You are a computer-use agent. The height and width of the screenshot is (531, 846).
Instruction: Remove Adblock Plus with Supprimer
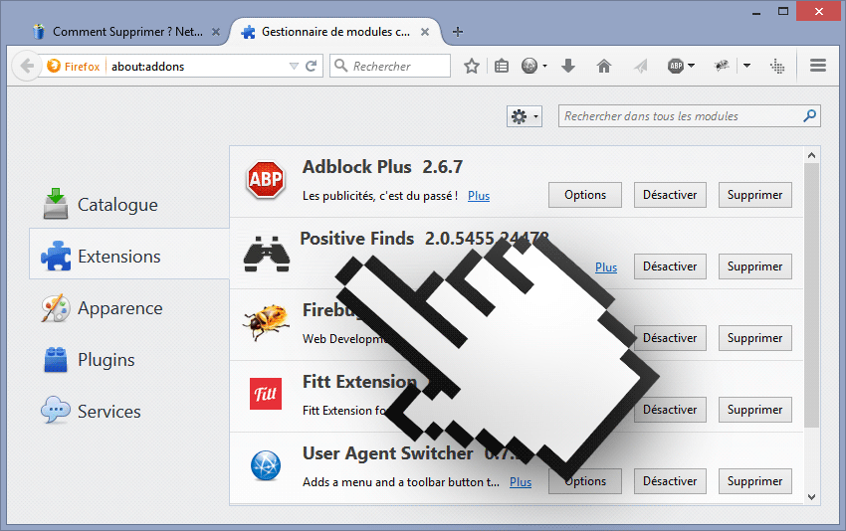754,195
